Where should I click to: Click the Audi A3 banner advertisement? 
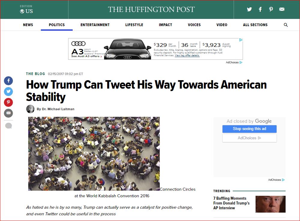pyautogui.click(x=155, y=49)
